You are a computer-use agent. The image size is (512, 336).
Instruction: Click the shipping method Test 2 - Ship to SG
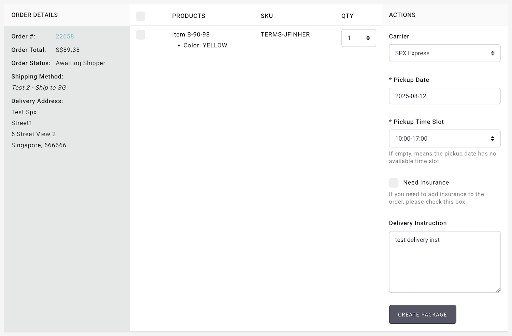39,87
